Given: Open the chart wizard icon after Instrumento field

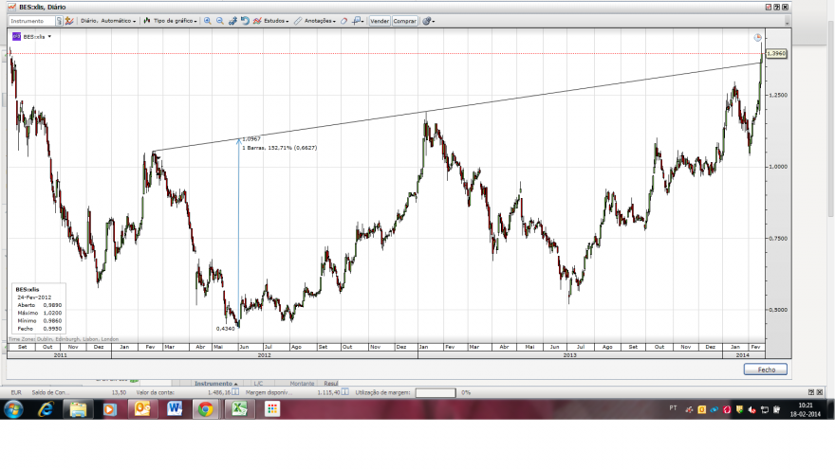Looking at the screenshot, I should pos(69,21).
